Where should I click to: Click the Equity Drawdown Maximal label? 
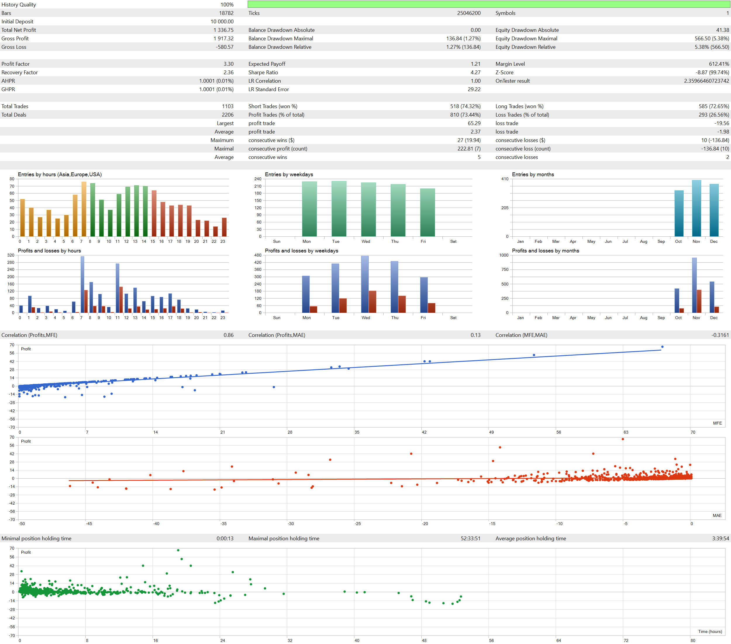pos(526,39)
